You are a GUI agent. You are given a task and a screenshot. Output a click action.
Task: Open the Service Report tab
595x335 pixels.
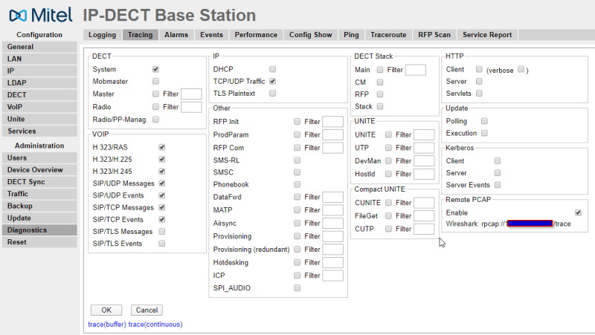coord(487,35)
